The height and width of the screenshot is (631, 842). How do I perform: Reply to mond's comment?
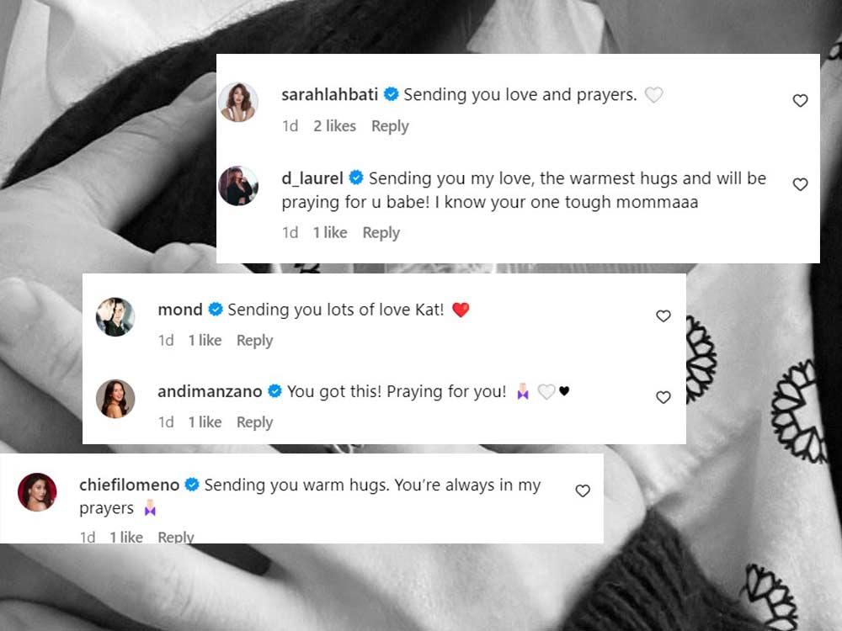tap(254, 341)
